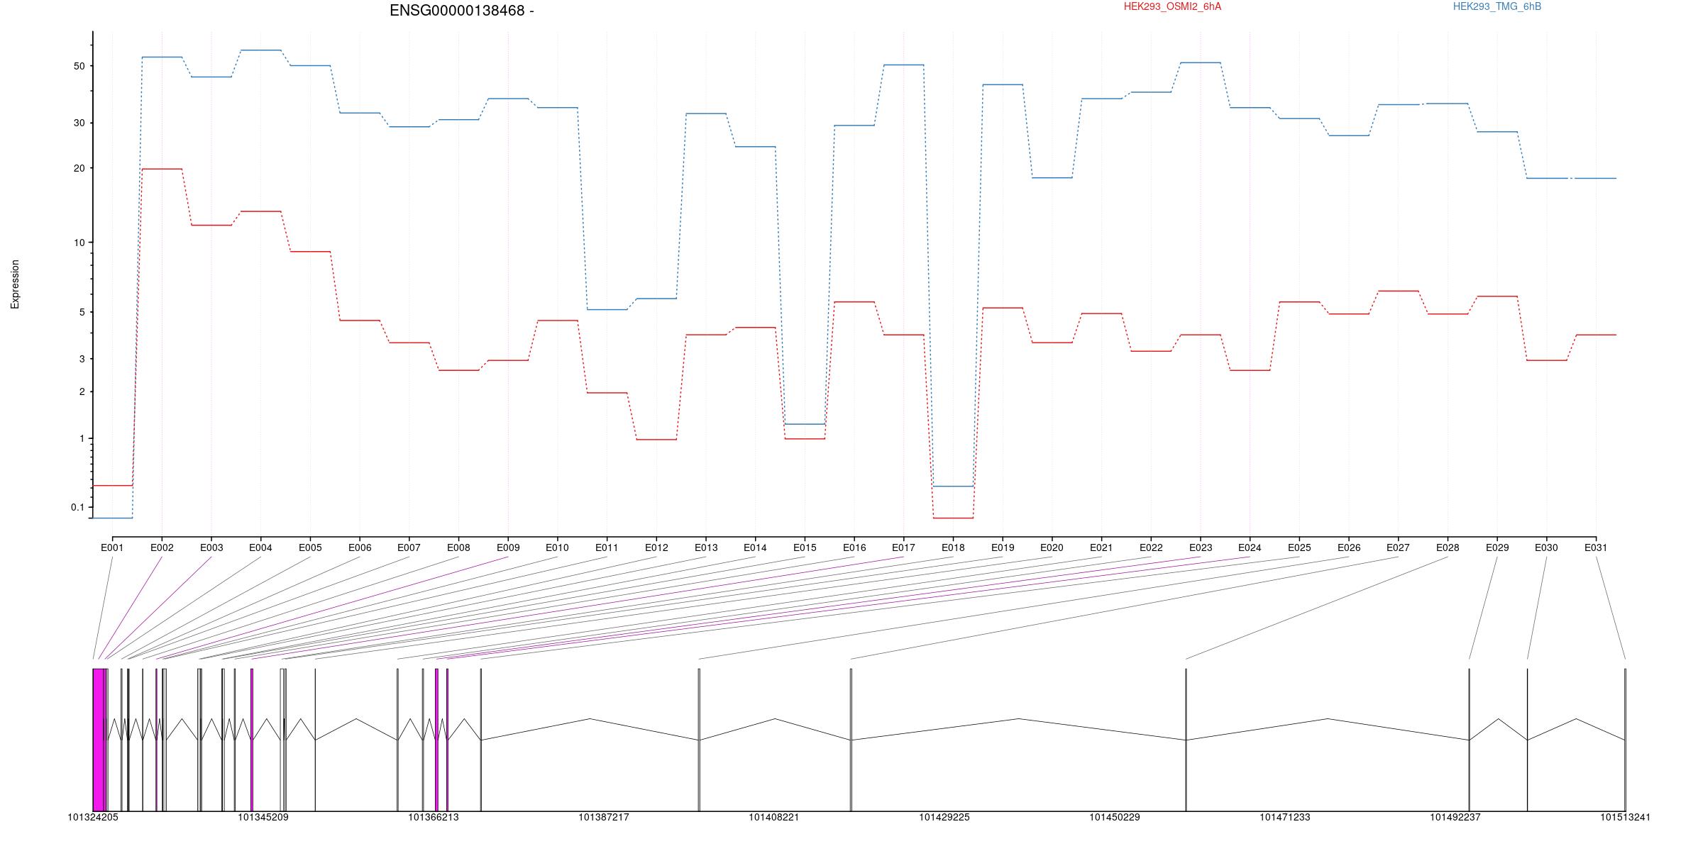Click exon label E015
The height and width of the screenshot is (851, 1703).
(805, 547)
